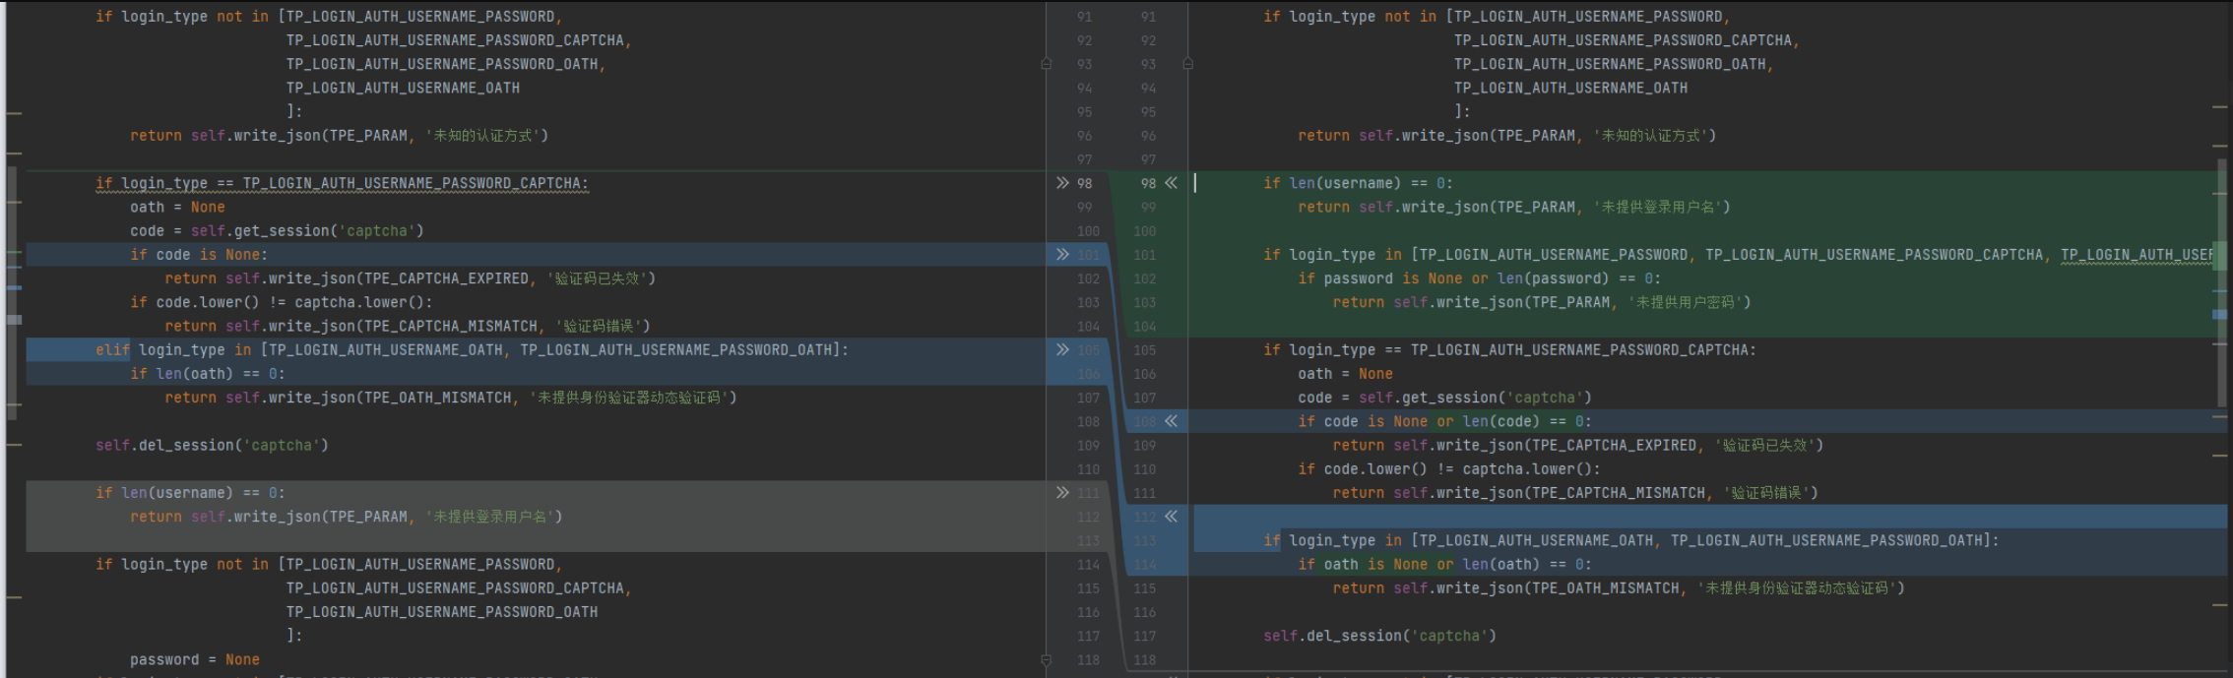
Task: Click 'oath = None' in the left pane
Action: tap(177, 207)
